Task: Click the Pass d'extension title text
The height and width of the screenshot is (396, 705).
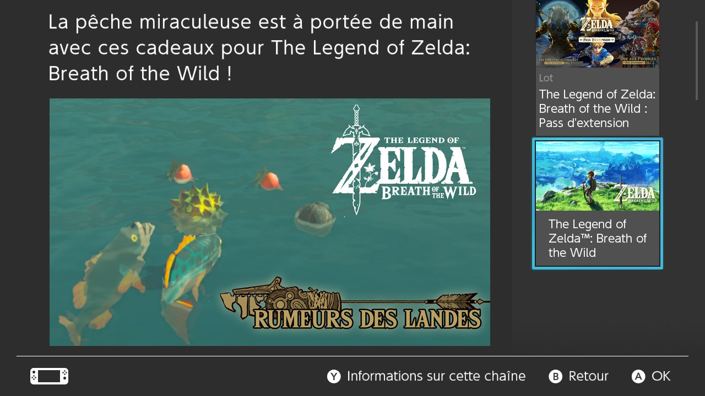Action: pos(597,108)
